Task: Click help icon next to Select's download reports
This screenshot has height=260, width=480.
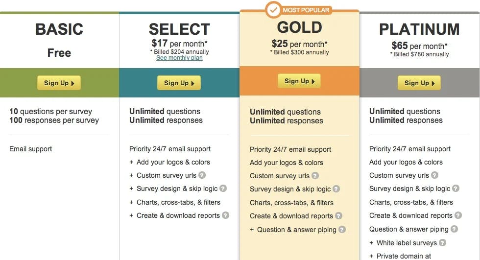Action: click(x=225, y=215)
